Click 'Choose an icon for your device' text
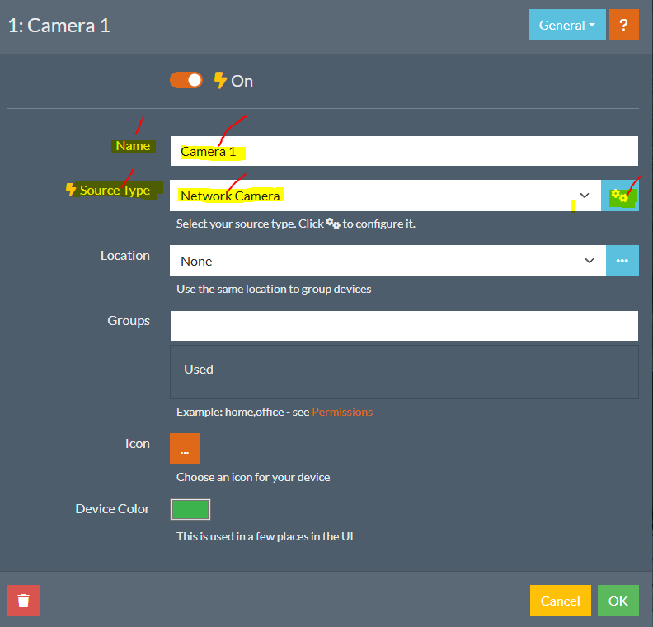 [x=253, y=477]
